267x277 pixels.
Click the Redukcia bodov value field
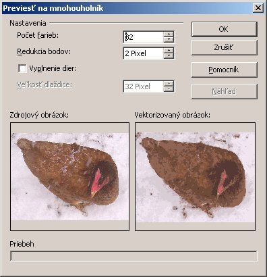coord(143,53)
